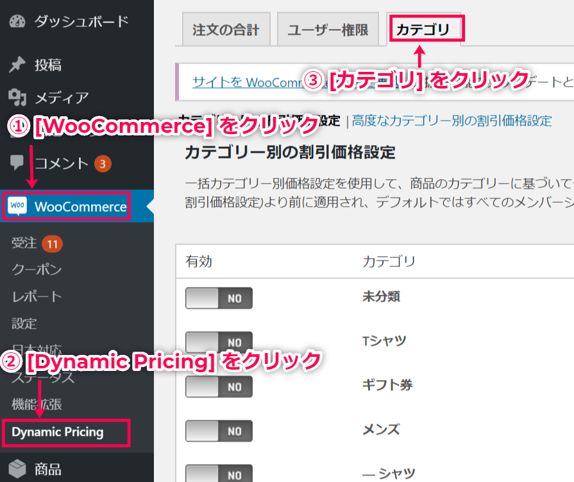The image size is (574, 482).
Task: Toggle the ギフト券 category switch
Action: click(219, 387)
